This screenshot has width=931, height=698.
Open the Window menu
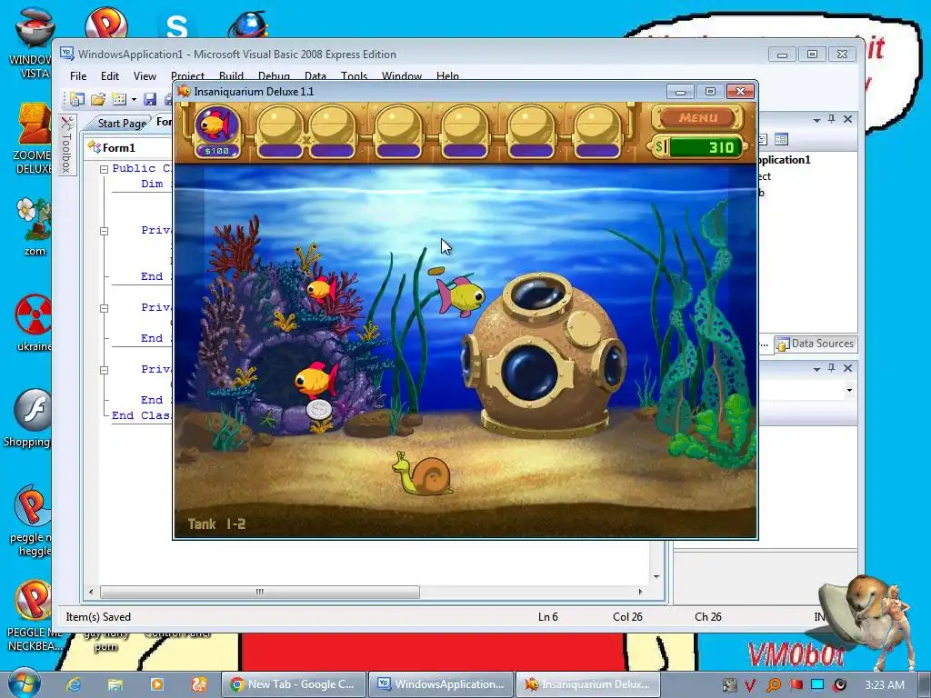pyautogui.click(x=401, y=76)
